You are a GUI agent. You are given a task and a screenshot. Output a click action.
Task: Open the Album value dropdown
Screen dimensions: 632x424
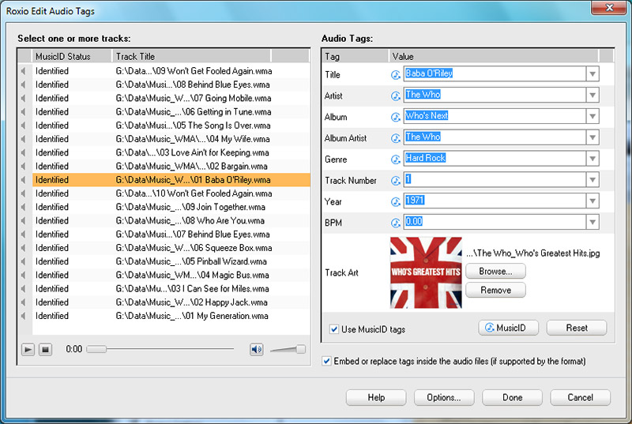pos(592,116)
